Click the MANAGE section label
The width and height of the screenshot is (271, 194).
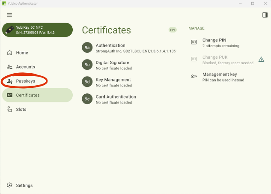(x=197, y=28)
